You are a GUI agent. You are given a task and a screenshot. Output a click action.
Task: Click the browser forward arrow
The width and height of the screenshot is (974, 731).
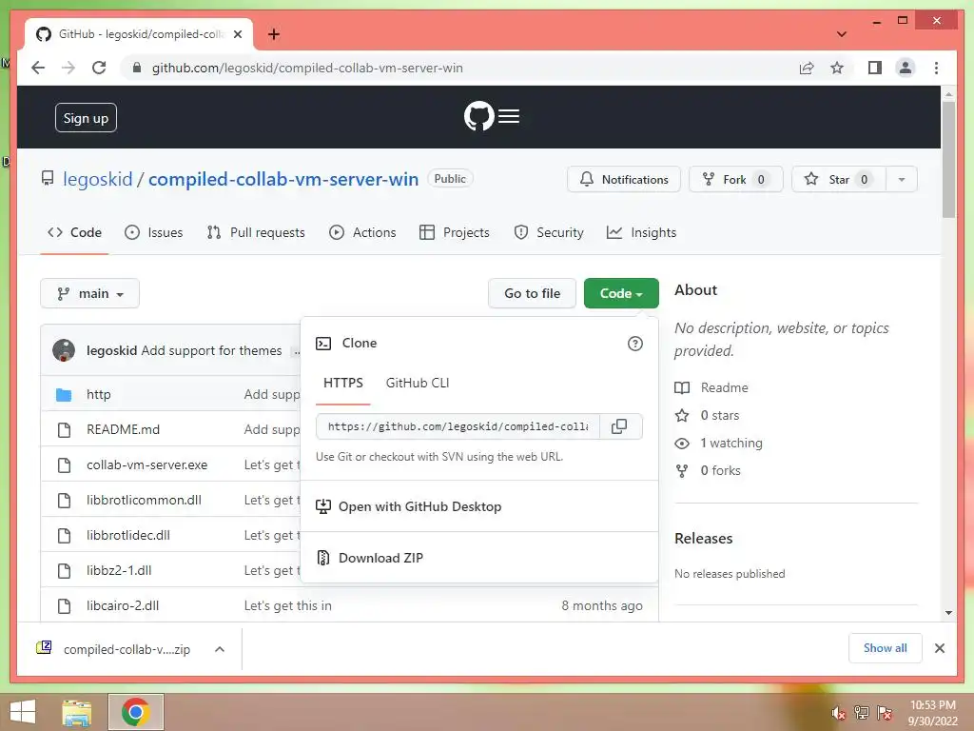tap(68, 68)
